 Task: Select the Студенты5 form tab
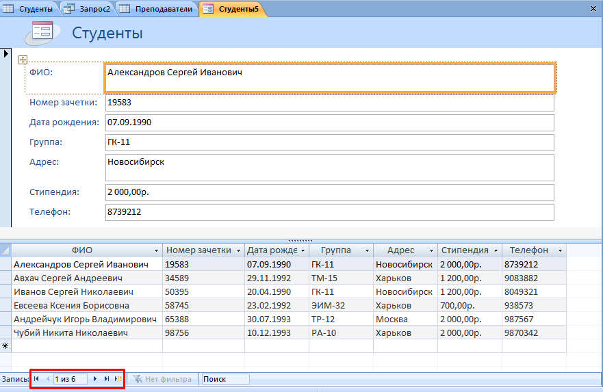tap(232, 9)
